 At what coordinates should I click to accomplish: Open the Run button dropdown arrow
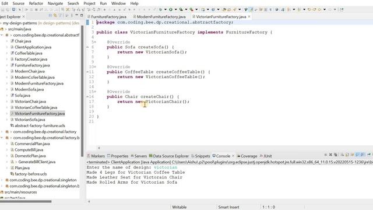(x=176, y=9)
